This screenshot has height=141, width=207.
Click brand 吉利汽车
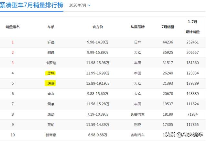click(137, 135)
